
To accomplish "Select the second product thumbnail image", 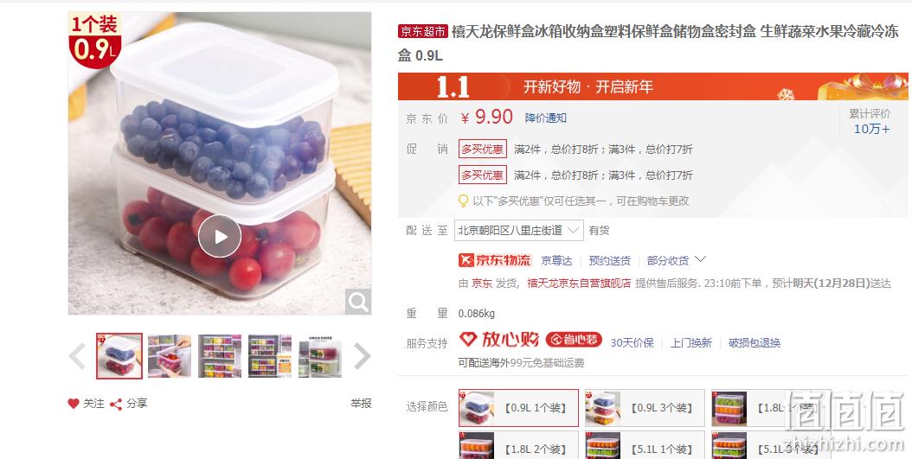I will point(170,356).
